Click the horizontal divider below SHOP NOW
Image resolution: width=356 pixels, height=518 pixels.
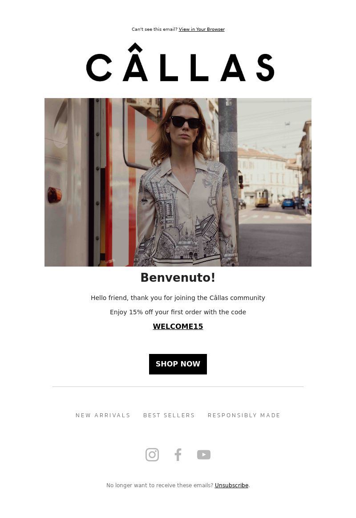[178, 386]
